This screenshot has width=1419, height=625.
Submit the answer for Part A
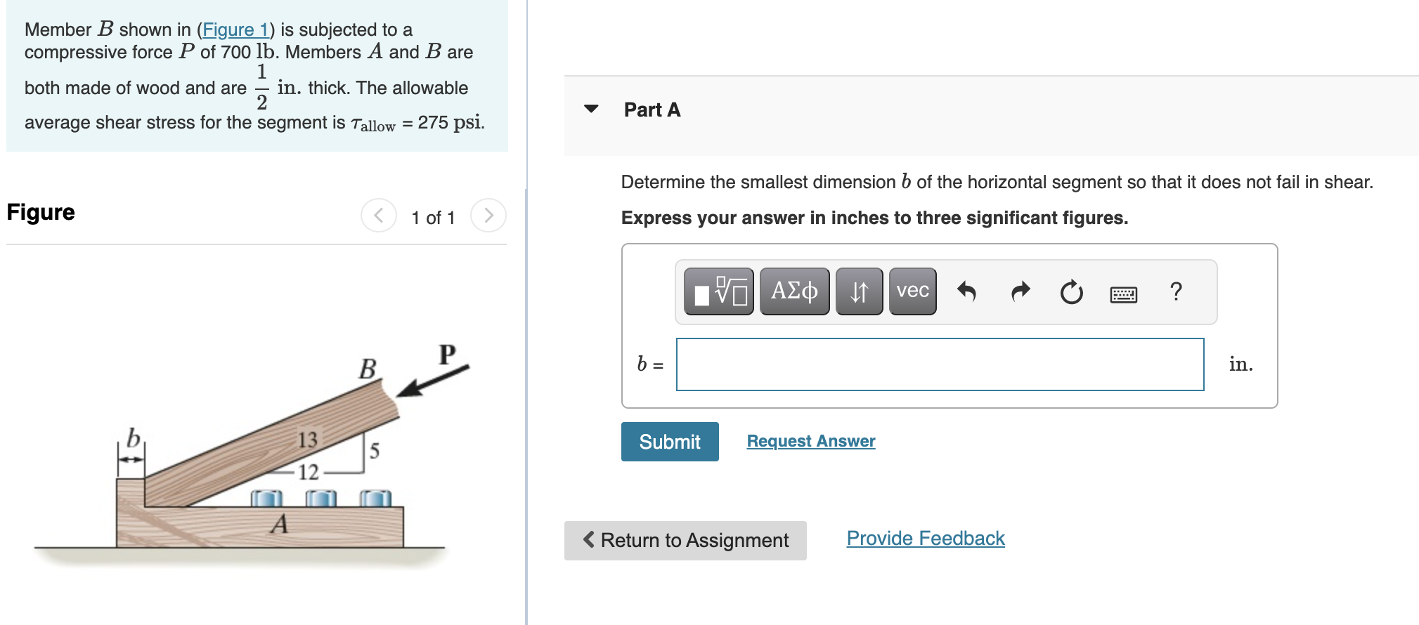(x=668, y=441)
